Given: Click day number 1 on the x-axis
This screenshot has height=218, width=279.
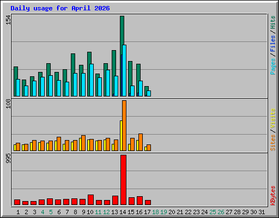Looking at the screenshot, I should click(x=18, y=212).
